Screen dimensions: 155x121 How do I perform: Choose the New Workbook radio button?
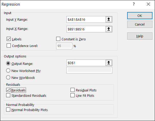coord(8,78)
